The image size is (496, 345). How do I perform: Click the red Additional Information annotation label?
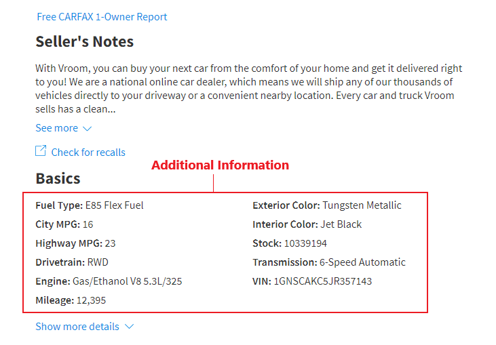click(x=220, y=165)
